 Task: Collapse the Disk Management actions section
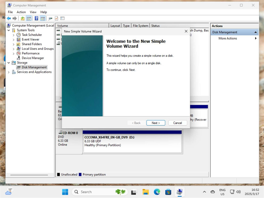click(x=255, y=32)
